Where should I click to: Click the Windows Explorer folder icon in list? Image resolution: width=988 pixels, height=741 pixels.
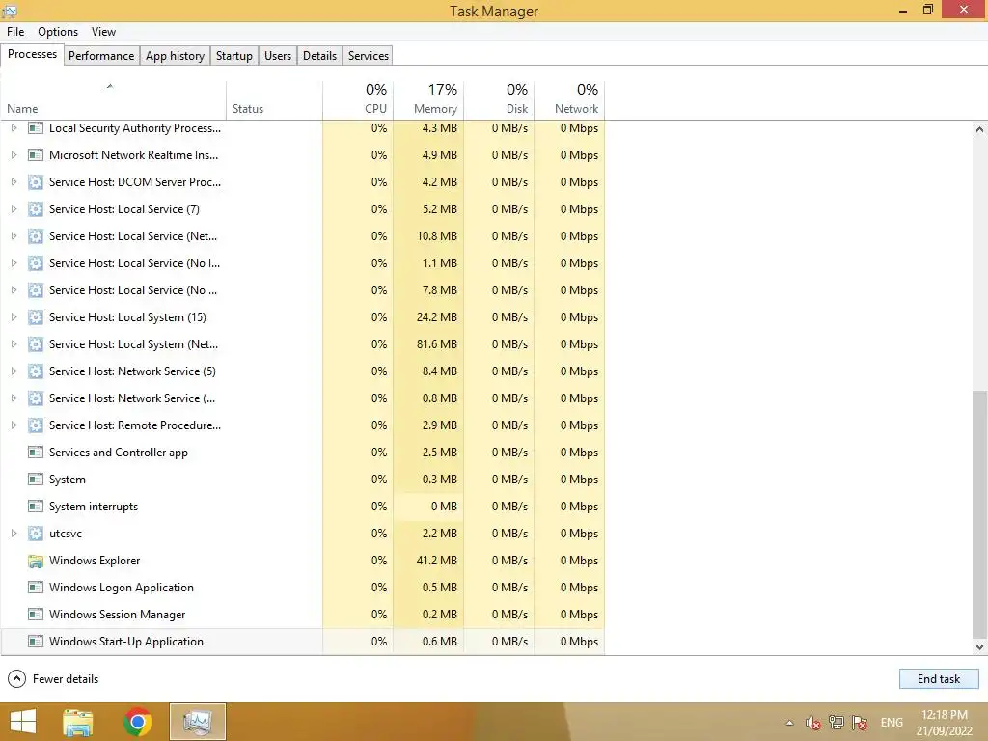36,561
